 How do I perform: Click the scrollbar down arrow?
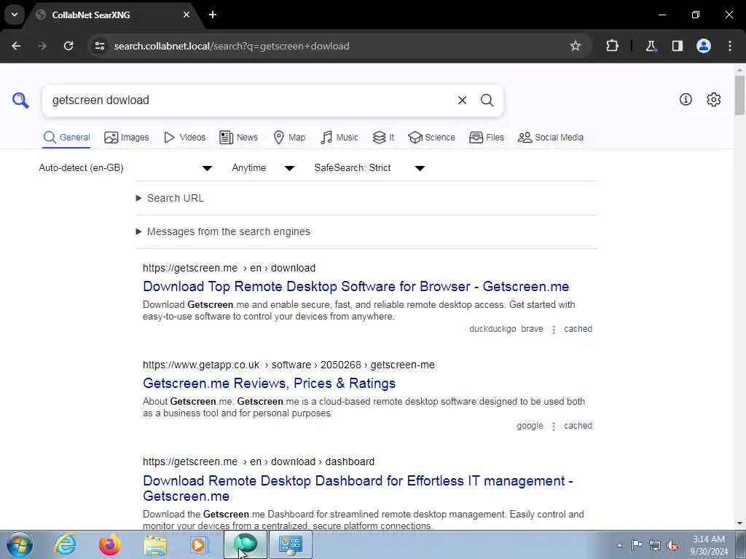pos(739,523)
